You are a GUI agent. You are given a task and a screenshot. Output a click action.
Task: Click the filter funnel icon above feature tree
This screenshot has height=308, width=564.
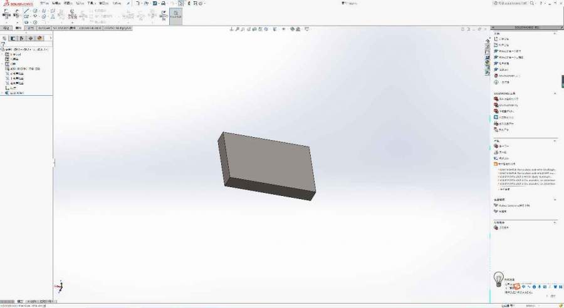pyautogui.click(x=4, y=44)
